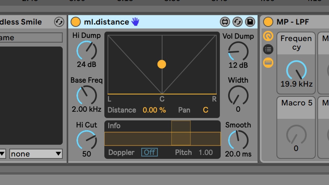The height and width of the screenshot is (185, 329).
Task: Click the "Doppler" label
Action: 121,152
